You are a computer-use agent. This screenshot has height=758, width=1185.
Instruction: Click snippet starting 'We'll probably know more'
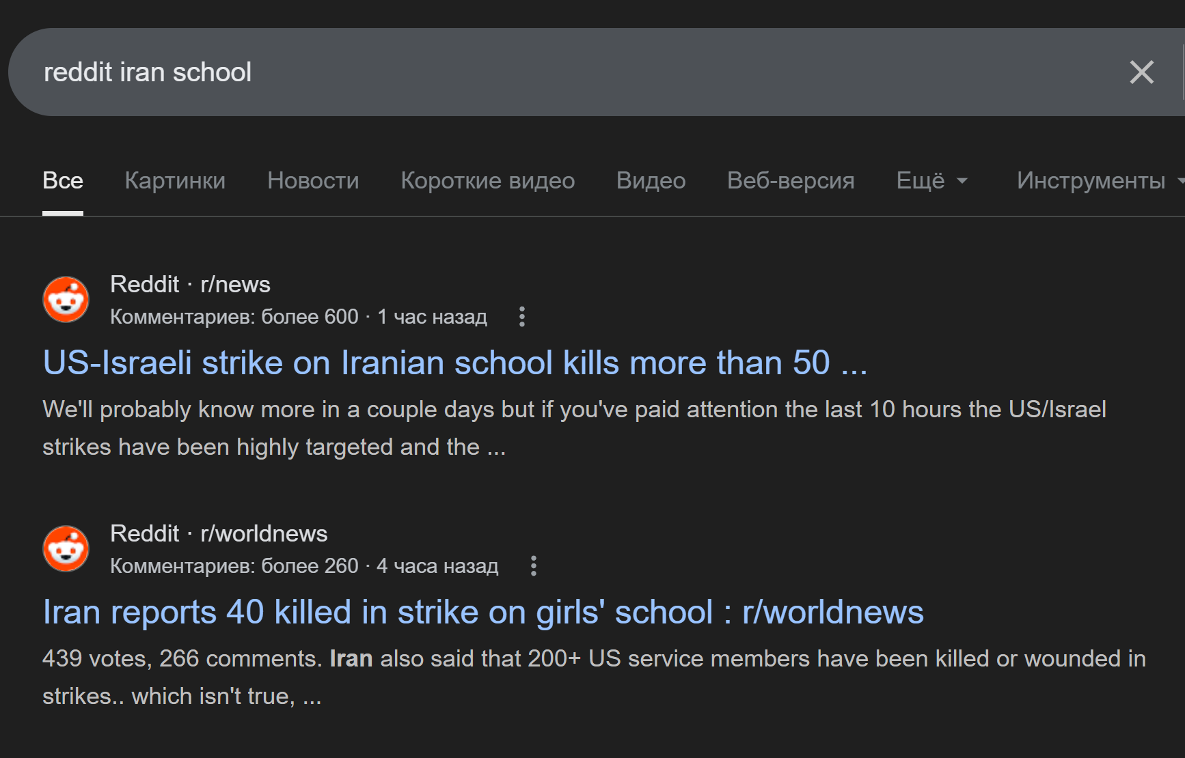[574, 428]
